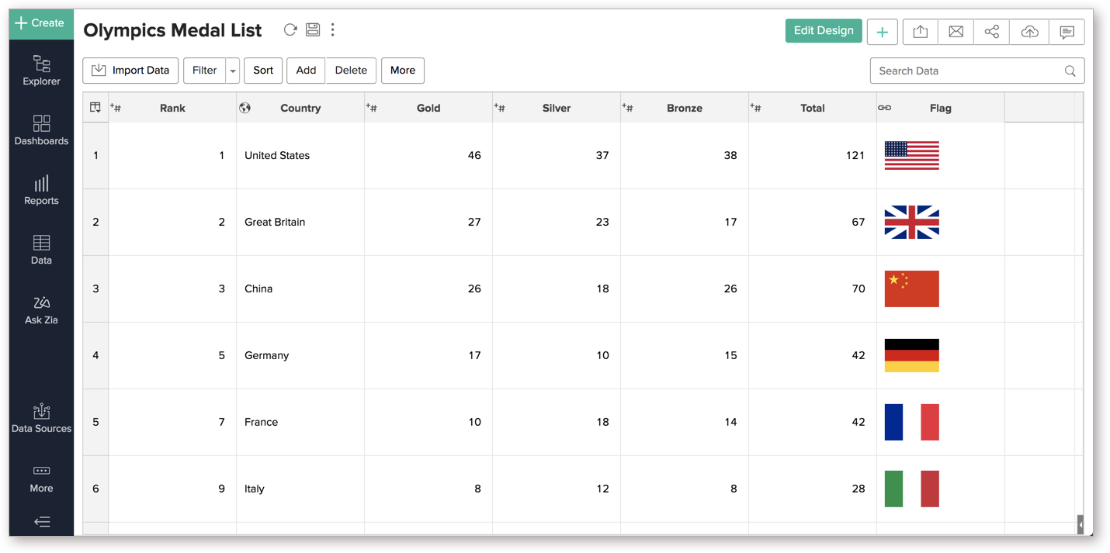Click the Total cell showing 67
The image size is (1110, 553).
click(x=813, y=223)
